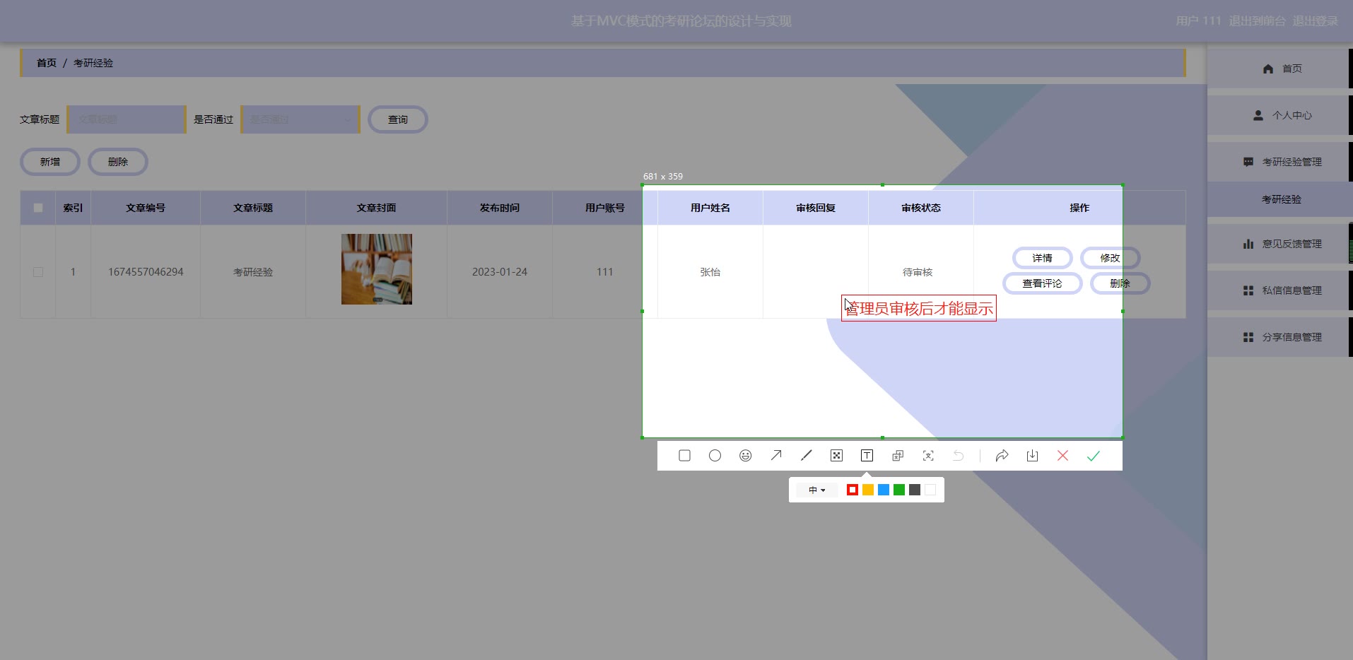
Task: Click the 删除 button in the 操作 column
Action: click(x=1120, y=283)
